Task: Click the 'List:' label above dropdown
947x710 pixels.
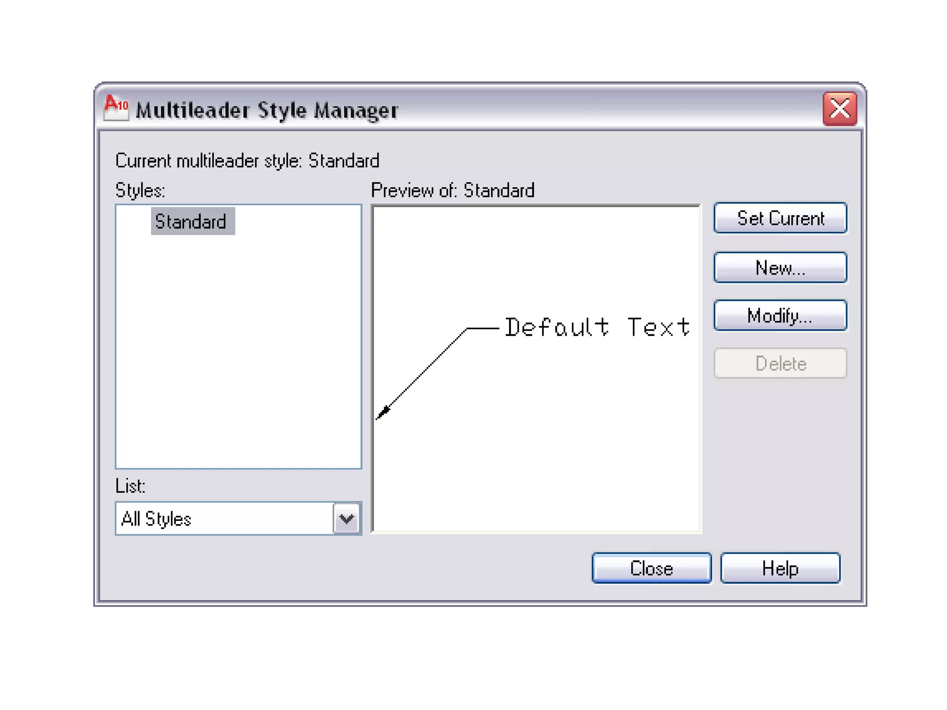Action: 130,486
